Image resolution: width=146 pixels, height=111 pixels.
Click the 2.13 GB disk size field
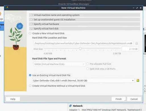(130, 49)
